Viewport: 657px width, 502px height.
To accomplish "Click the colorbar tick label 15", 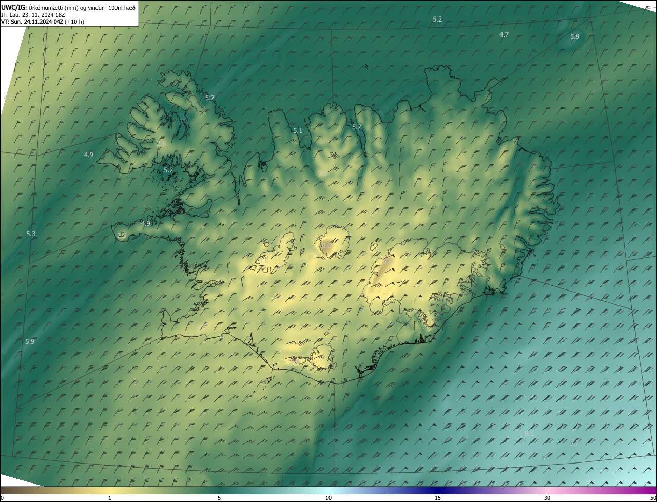I will coord(438,498).
